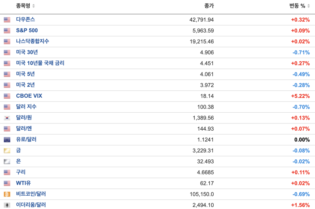This screenshot has height=209, width=315.
Task: Open the 구리 commodity link
Action: click(x=21, y=172)
